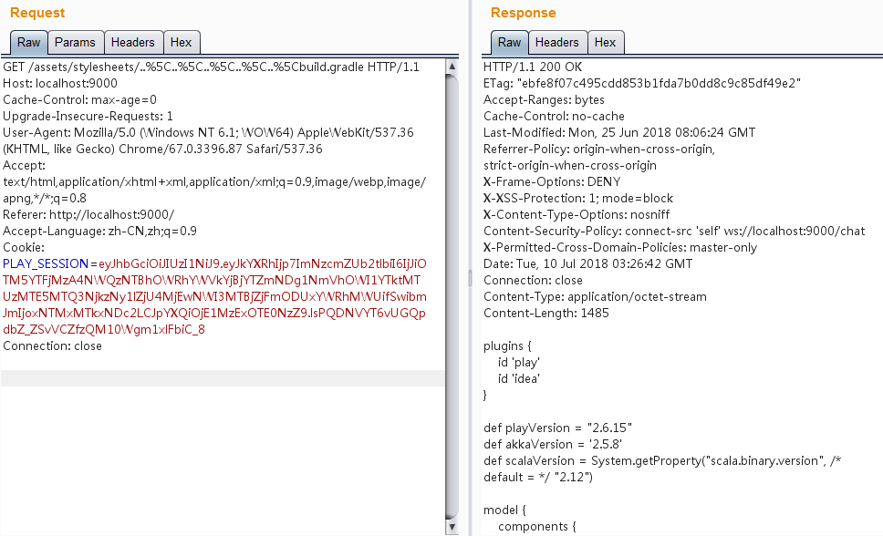Click the request scrollbar down arrow
The width and height of the screenshot is (883, 536).
452,527
